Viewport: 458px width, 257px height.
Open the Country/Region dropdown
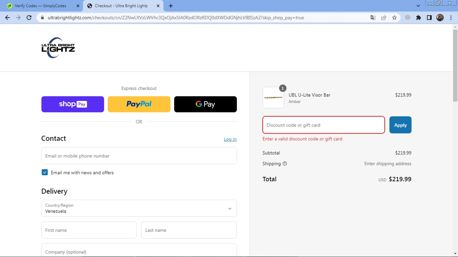[139, 208]
